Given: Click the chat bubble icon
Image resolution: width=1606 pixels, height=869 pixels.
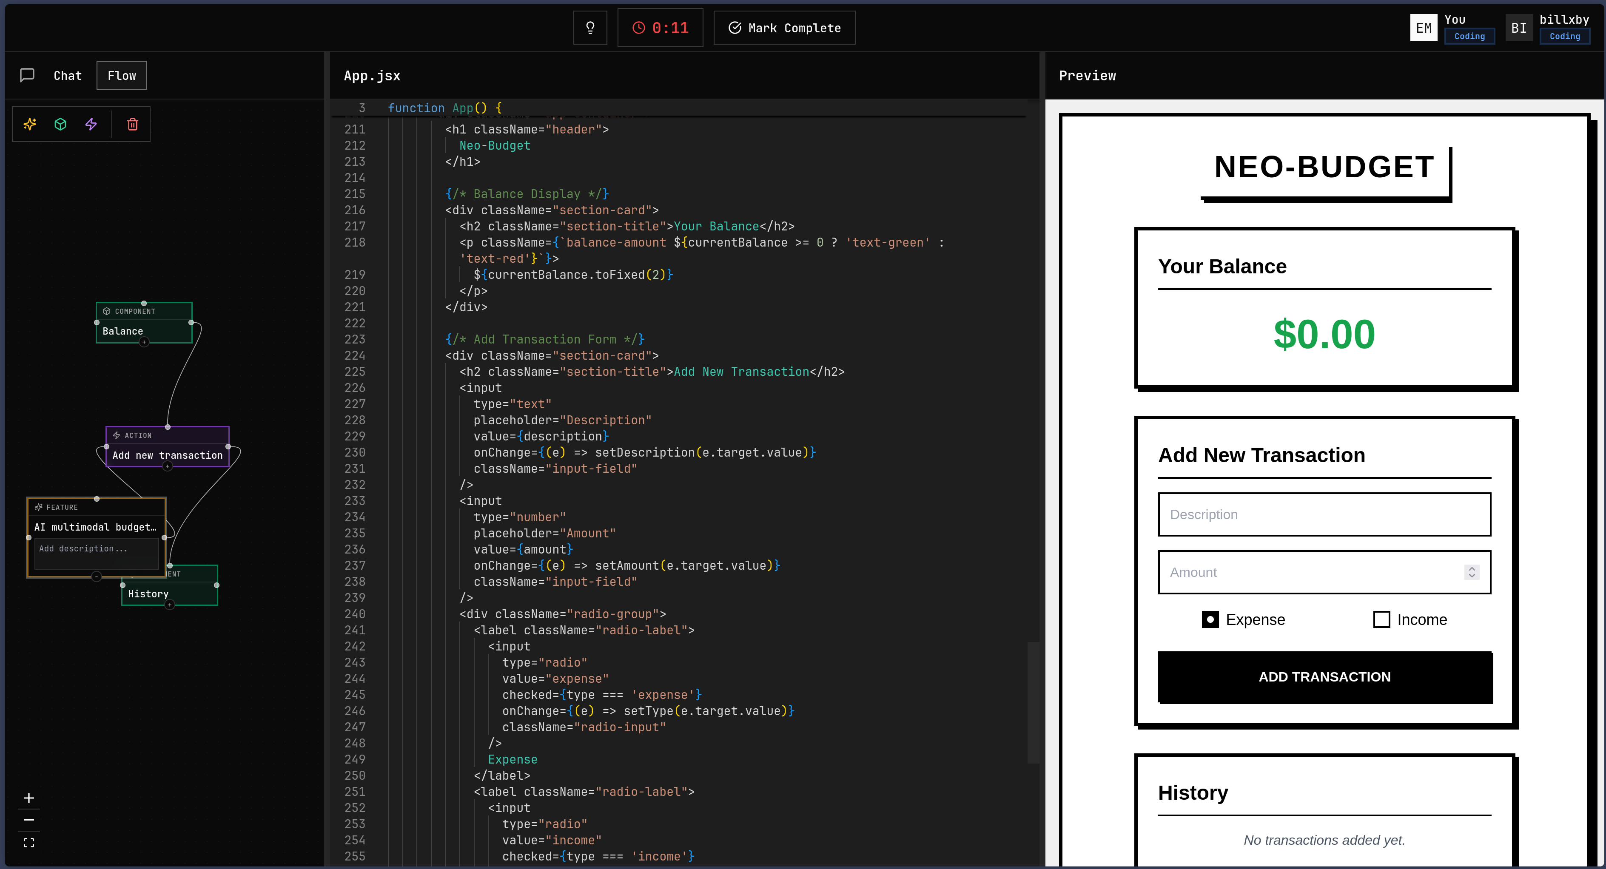Looking at the screenshot, I should tap(27, 75).
